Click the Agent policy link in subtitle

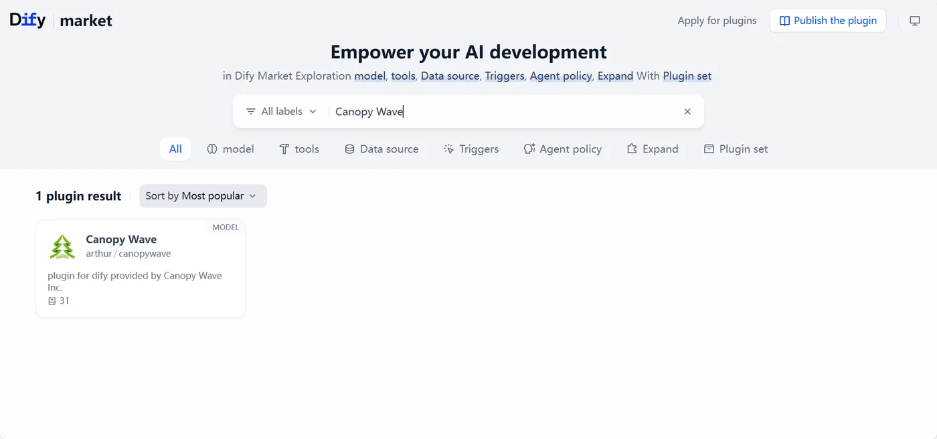(561, 76)
